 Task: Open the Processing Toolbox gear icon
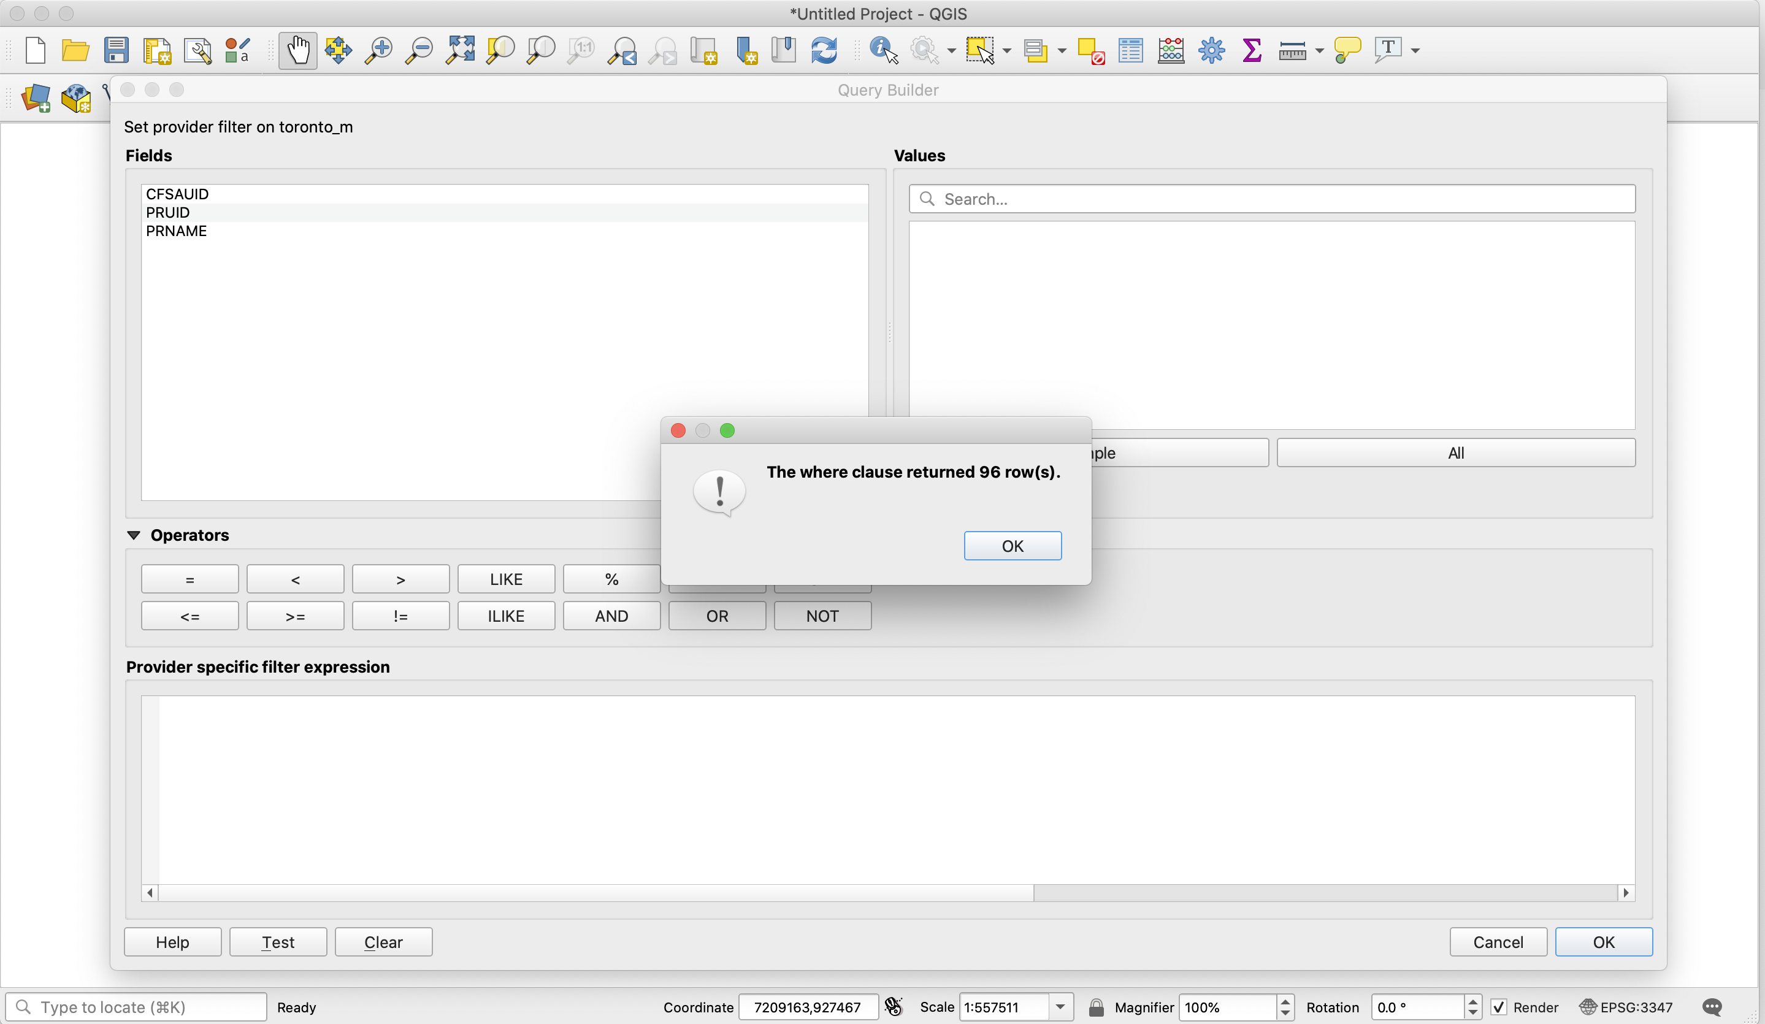point(1211,50)
